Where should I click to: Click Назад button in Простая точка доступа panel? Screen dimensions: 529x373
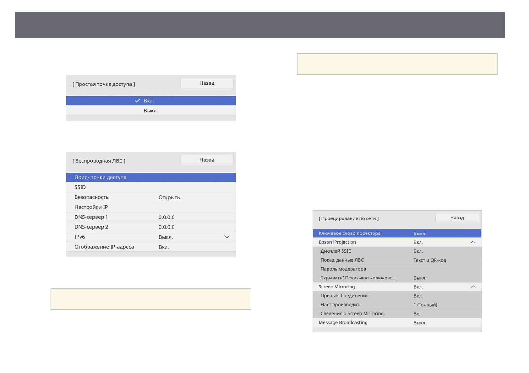(x=207, y=83)
